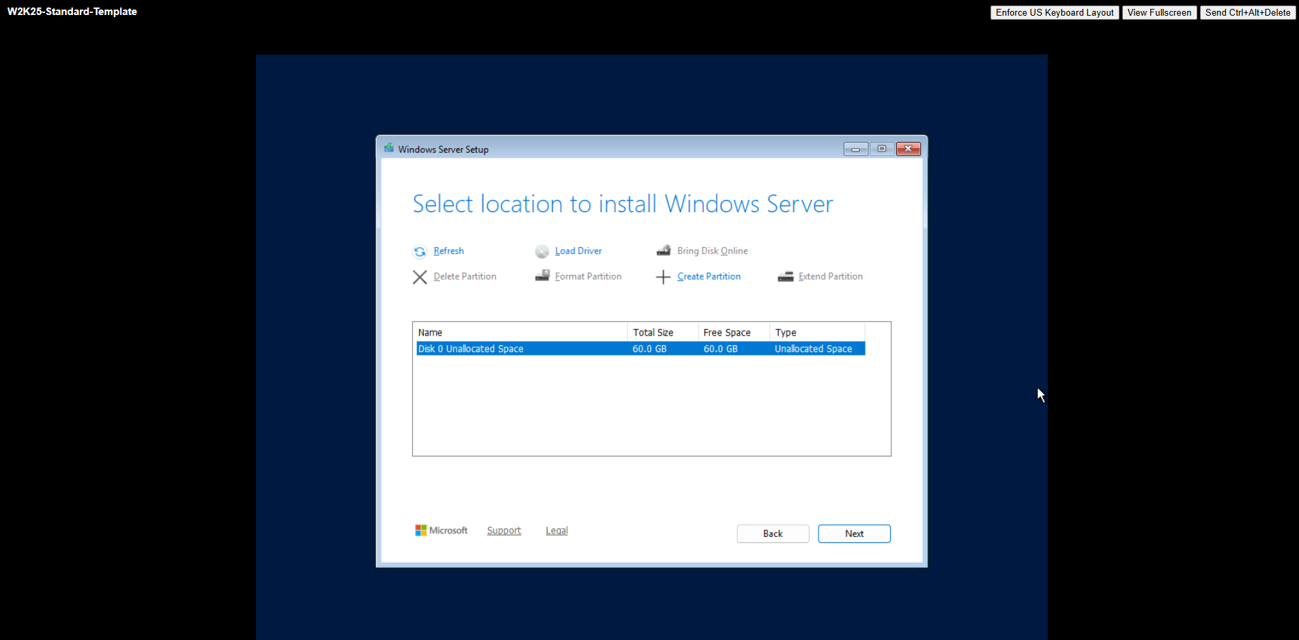Click the Create Partition plus icon
This screenshot has width=1299, height=640.
click(x=663, y=277)
